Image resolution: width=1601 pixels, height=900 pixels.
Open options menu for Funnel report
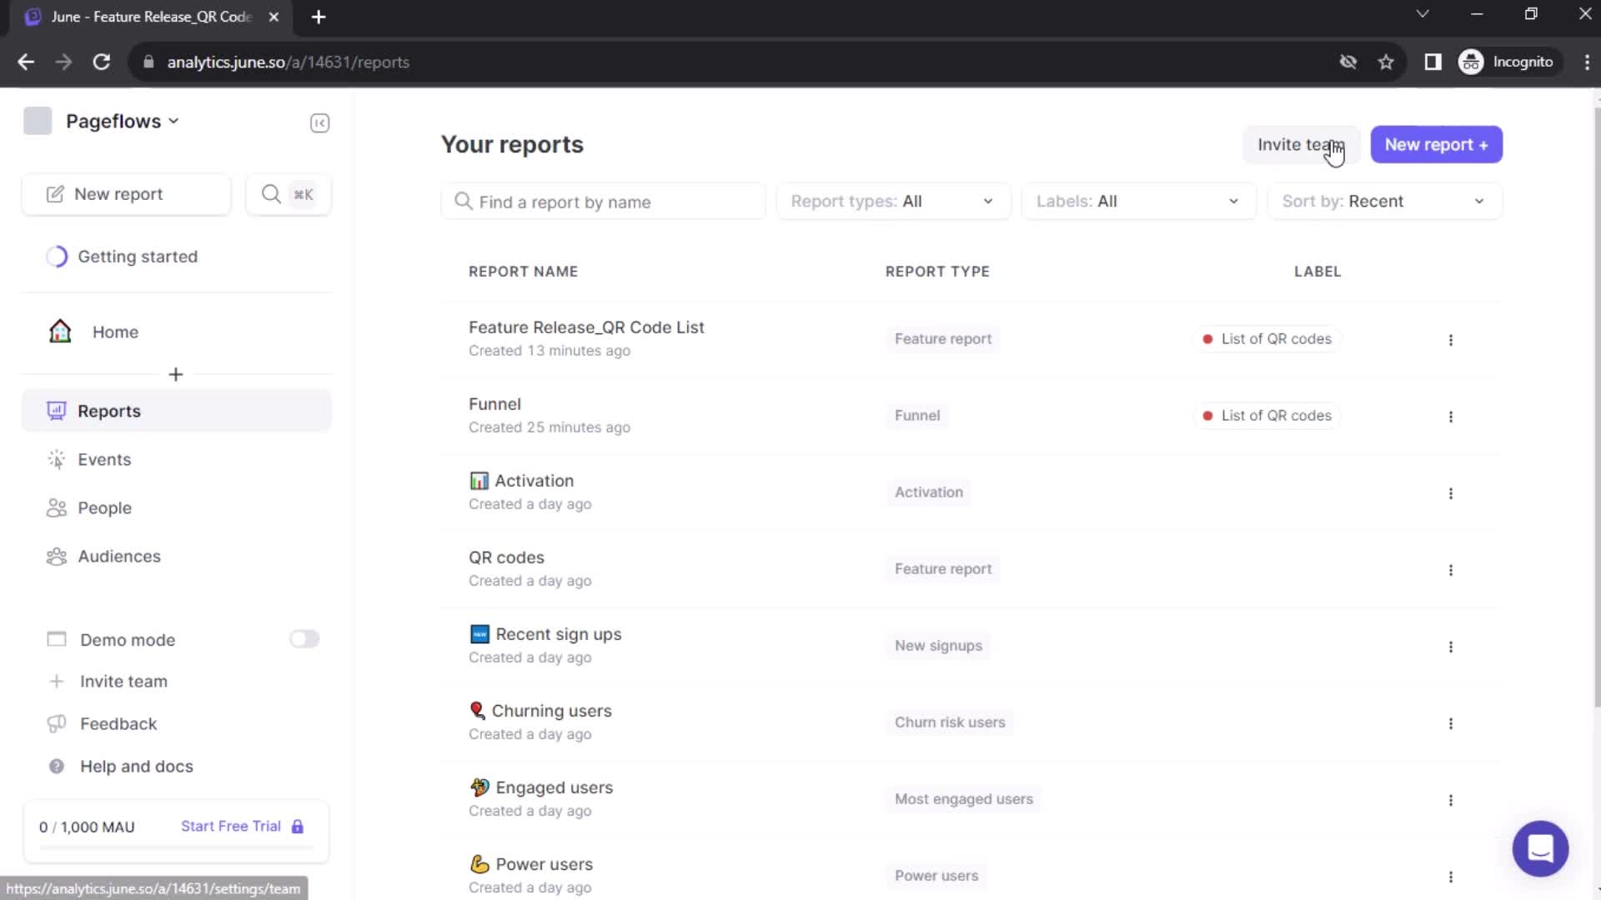point(1451,417)
